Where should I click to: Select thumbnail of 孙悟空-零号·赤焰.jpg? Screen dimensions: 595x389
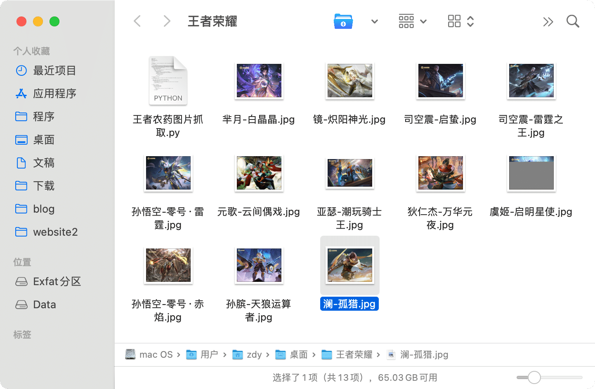[x=168, y=265]
